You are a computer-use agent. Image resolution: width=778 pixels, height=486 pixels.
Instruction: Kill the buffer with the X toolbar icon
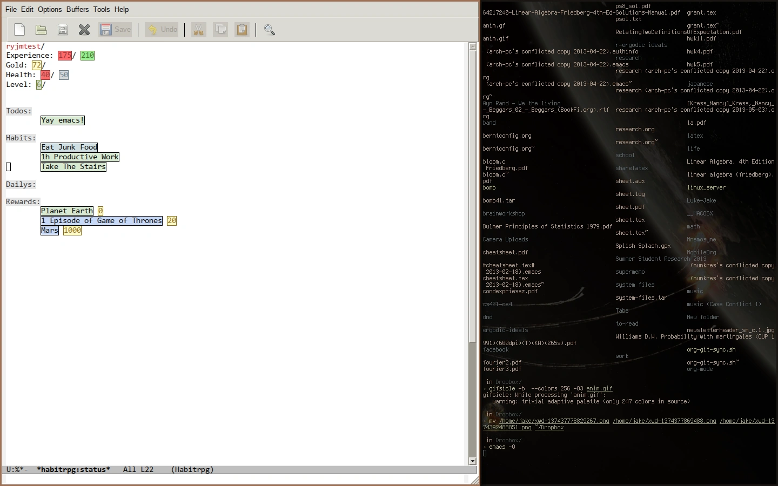(84, 30)
